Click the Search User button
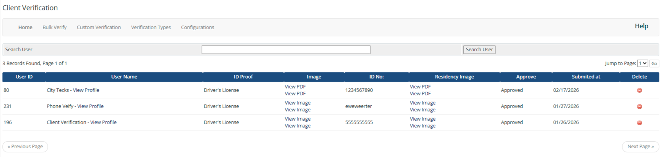 [x=479, y=50]
